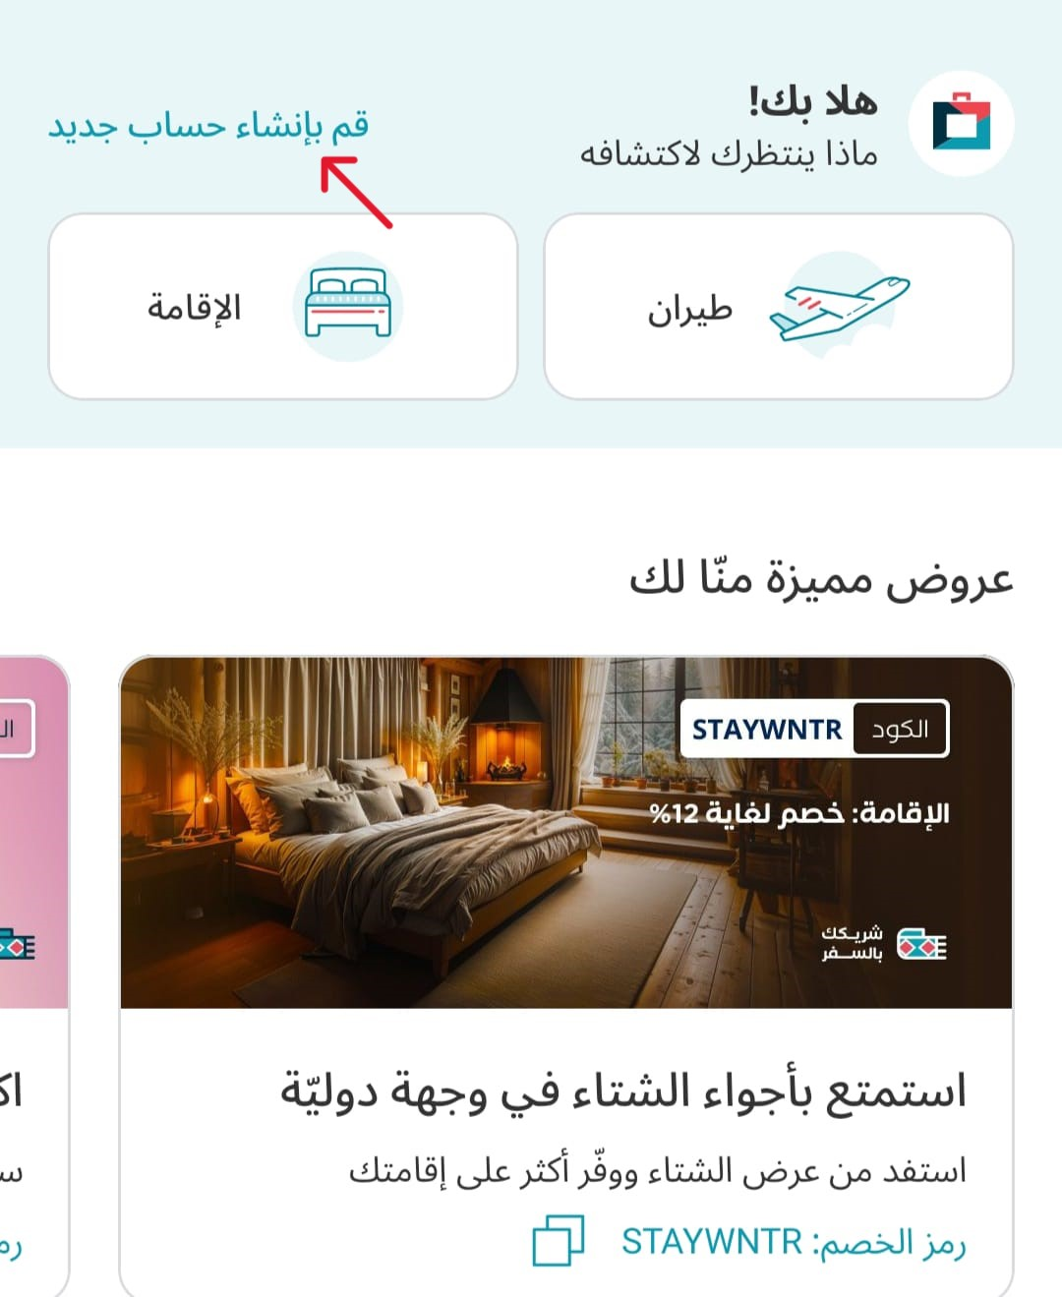
Task: Tap the STAYWNTR code badge on banner
Action: click(767, 729)
